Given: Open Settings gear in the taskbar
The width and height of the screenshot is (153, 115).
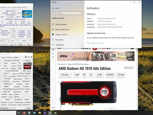Looking at the screenshot, I should [50, 113].
